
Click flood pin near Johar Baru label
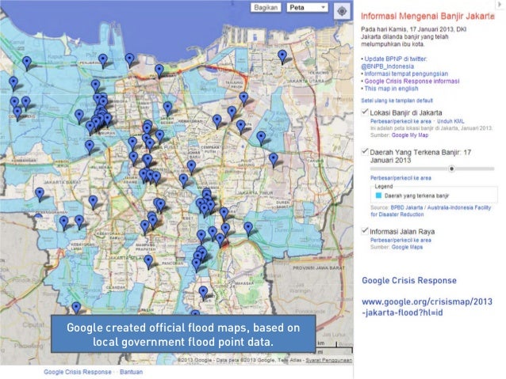[191, 167]
